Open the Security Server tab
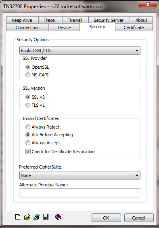This screenshot has height=228, width=159. (109, 20)
